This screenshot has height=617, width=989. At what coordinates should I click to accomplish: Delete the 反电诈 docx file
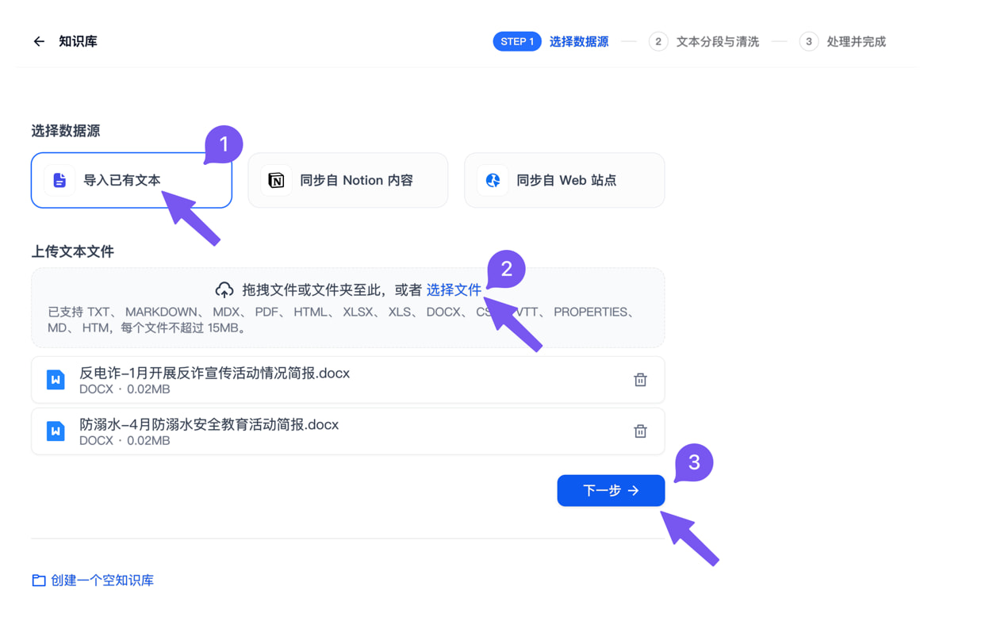pyautogui.click(x=640, y=380)
